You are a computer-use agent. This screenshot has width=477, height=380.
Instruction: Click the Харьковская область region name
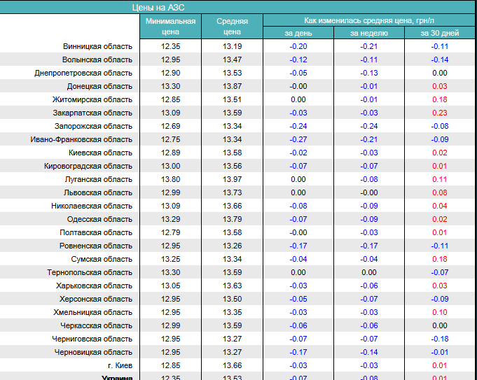pyautogui.click(x=94, y=286)
